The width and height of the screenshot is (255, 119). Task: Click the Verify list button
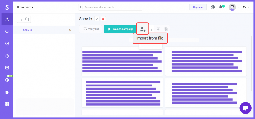[x=91, y=29]
